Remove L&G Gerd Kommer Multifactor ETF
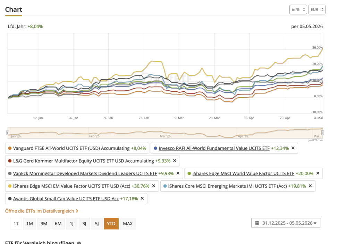This screenshot has height=244, width=347. coord(175,161)
